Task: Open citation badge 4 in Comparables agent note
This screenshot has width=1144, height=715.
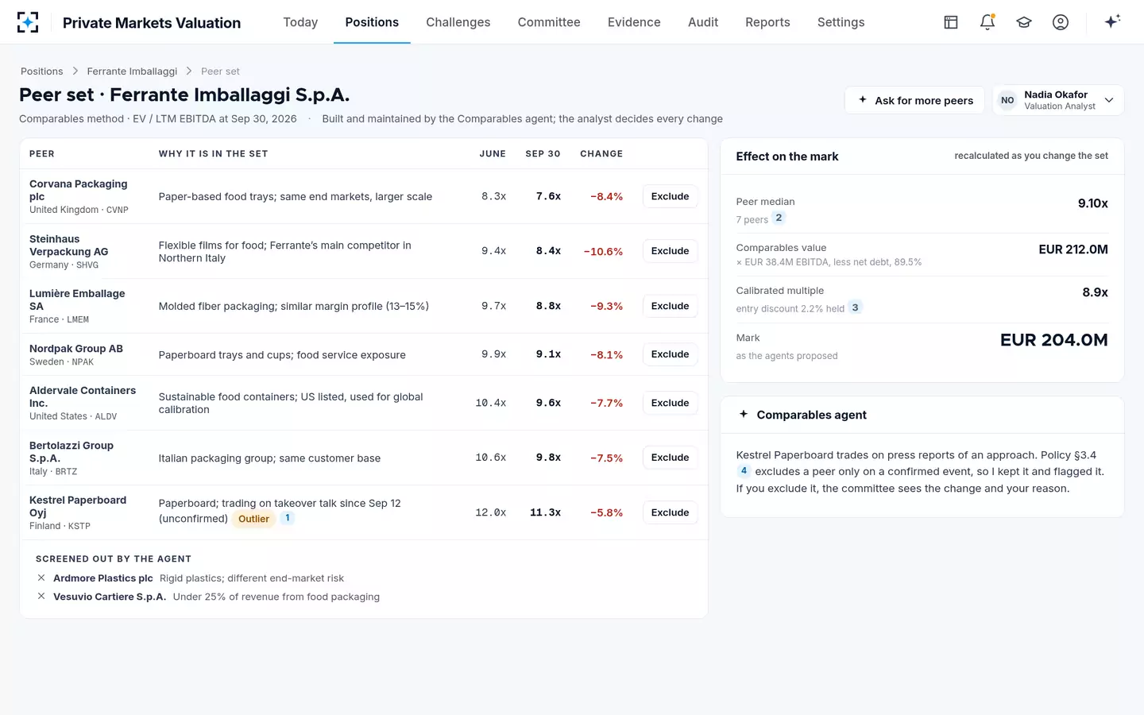Action: pos(744,471)
